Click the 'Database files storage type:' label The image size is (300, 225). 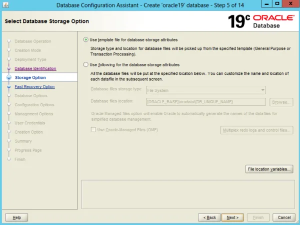[116, 89]
